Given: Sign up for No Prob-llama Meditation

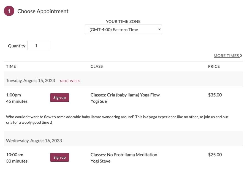Looking at the screenshot, I should (59, 157).
